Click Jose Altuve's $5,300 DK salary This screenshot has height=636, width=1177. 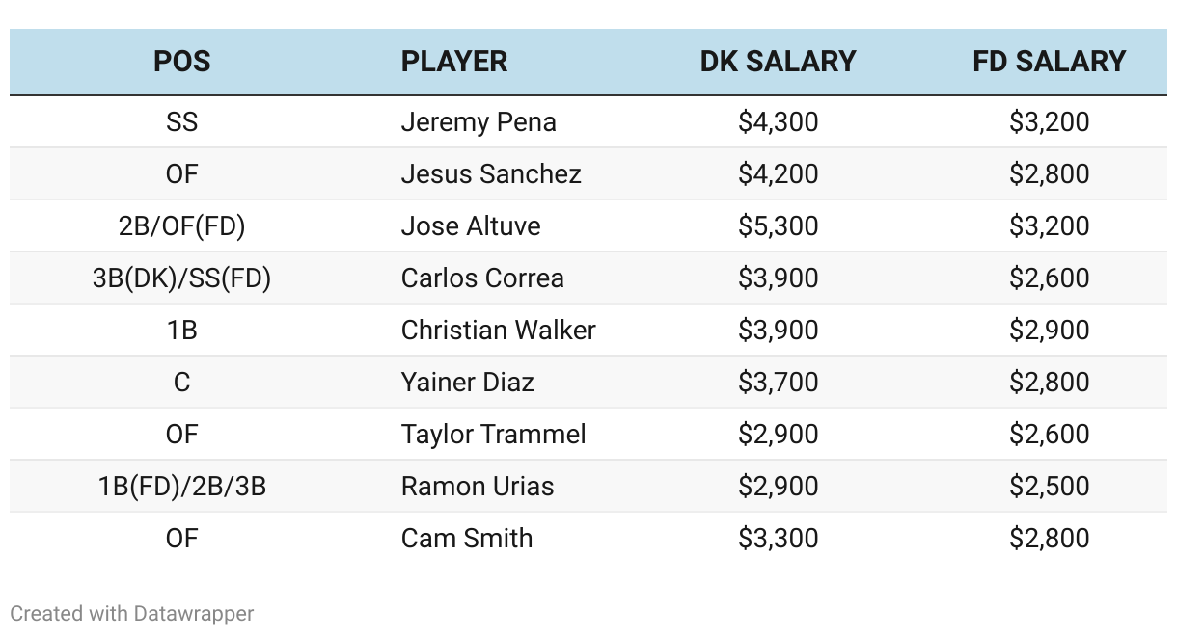[778, 226]
